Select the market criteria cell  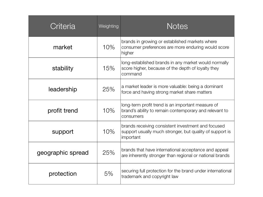[x=63, y=47]
